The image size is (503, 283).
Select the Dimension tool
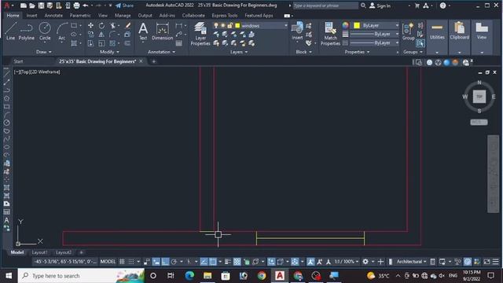pyautogui.click(x=163, y=31)
